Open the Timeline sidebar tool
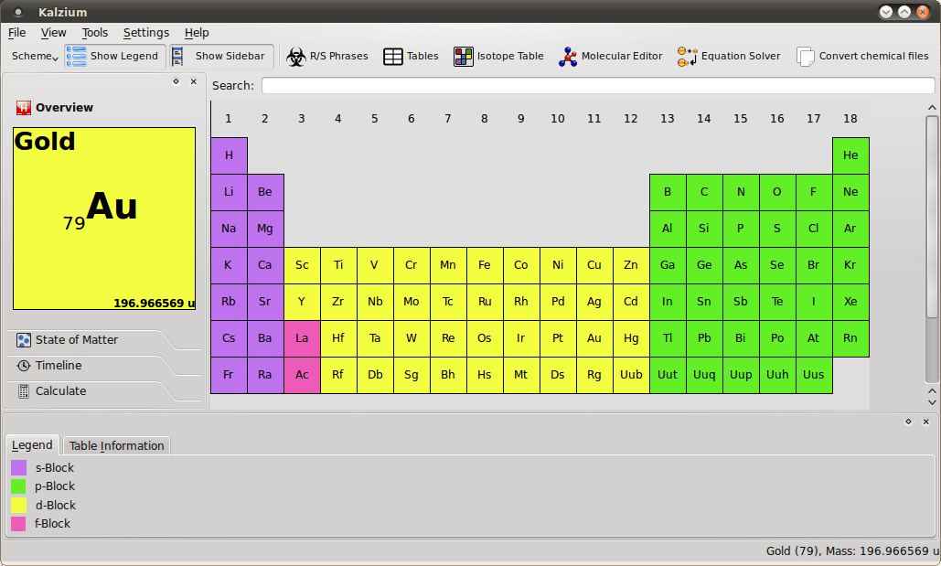941x566 pixels. [60, 366]
